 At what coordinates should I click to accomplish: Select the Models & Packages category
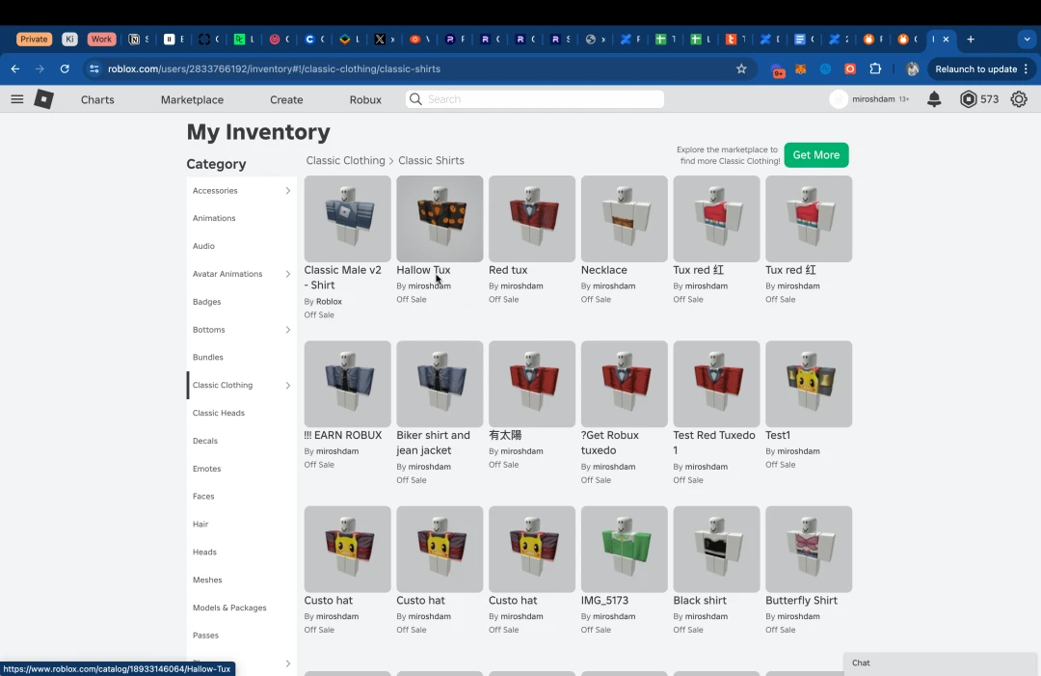pos(229,608)
